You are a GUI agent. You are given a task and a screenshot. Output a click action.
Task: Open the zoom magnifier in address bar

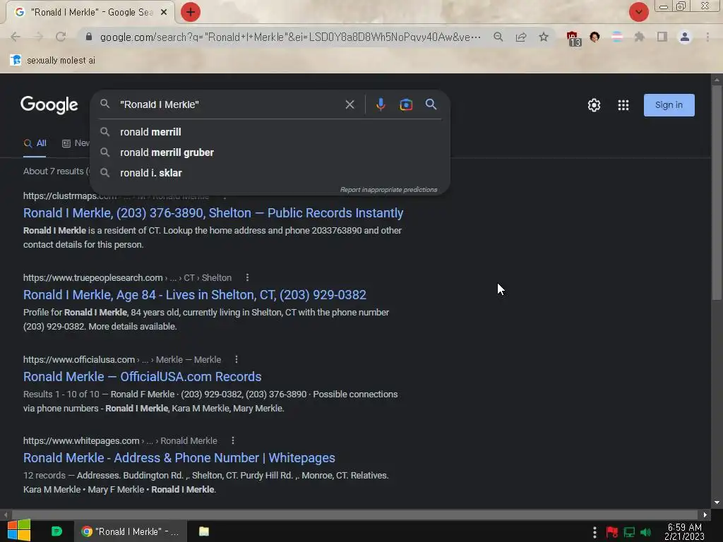[x=498, y=37]
